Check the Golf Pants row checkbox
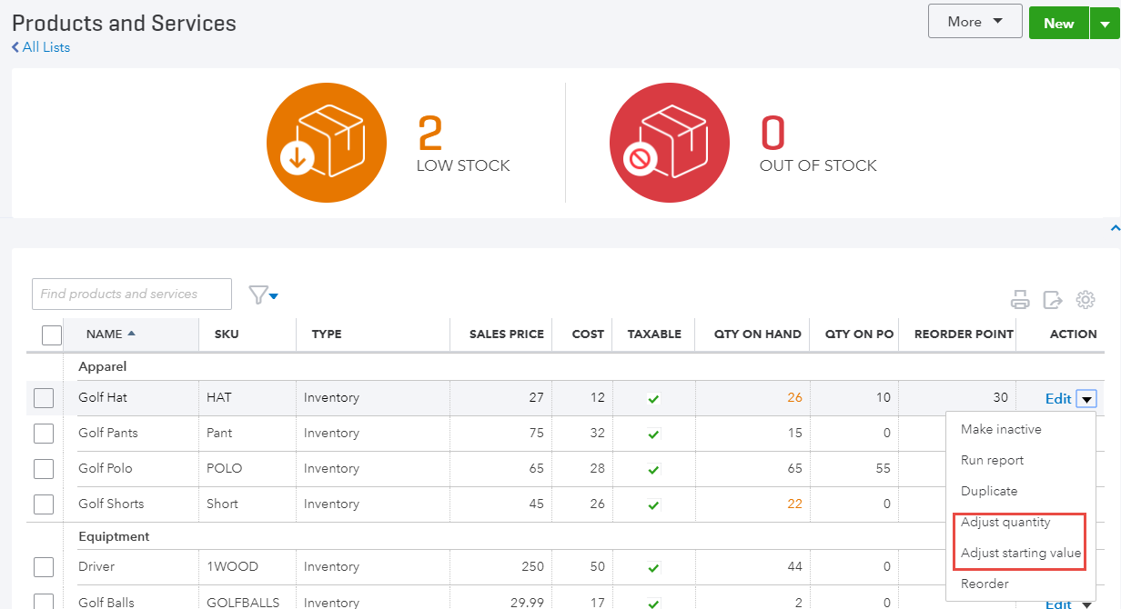Screen dimensions: 1121x609 44,434
